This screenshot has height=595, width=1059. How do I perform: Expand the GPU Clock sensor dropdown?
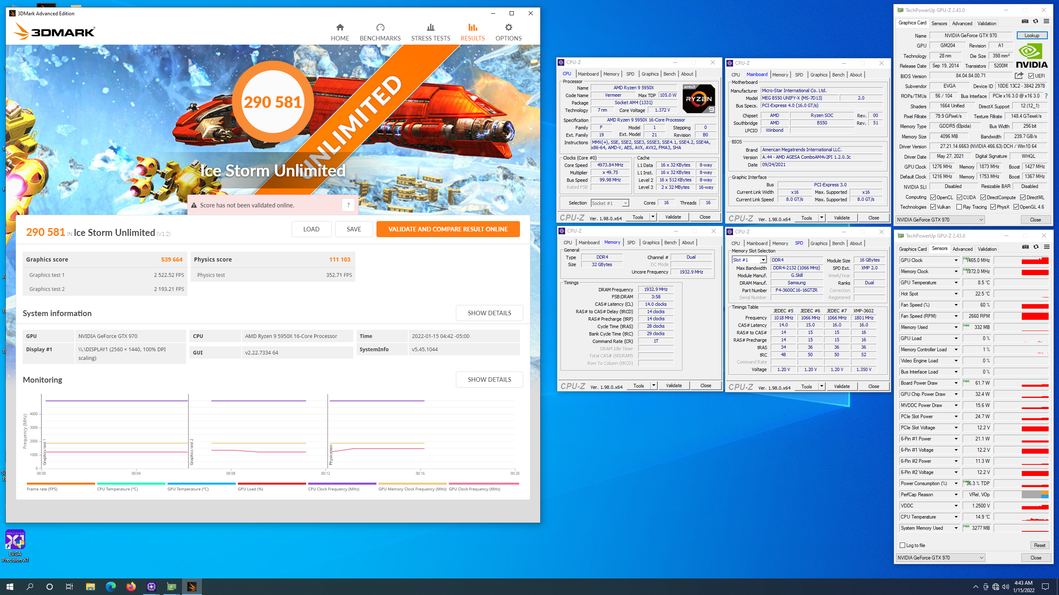click(x=956, y=260)
